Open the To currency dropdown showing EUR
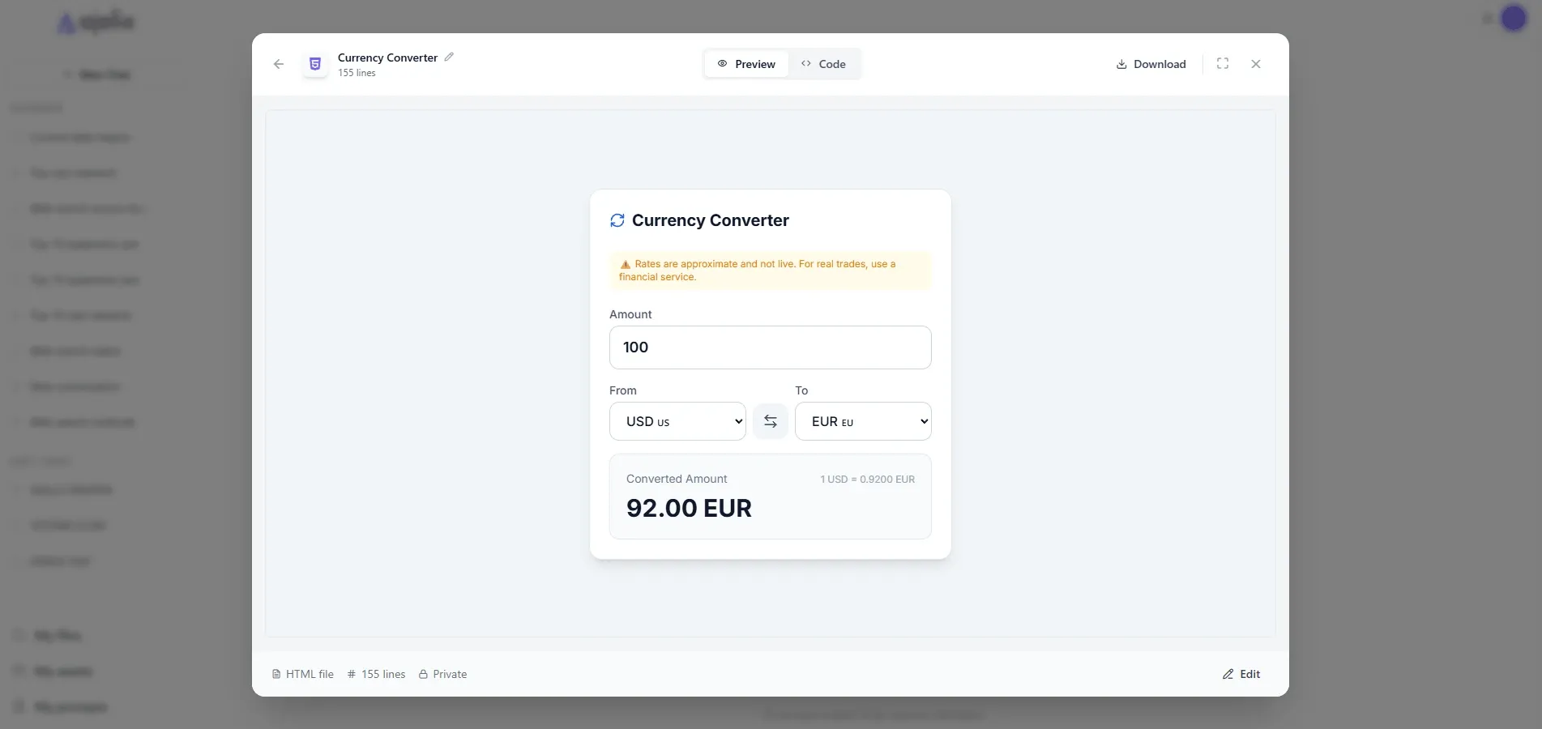Image resolution: width=1542 pixels, height=729 pixels. [x=863, y=421]
